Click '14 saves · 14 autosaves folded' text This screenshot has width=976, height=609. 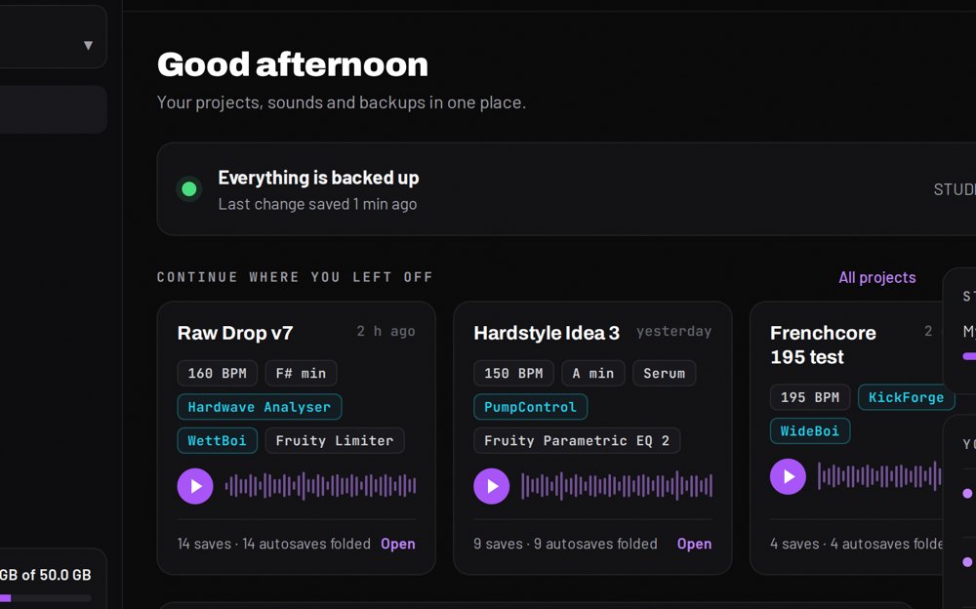tap(274, 544)
